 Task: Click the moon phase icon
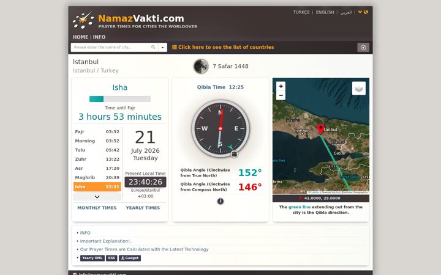pyautogui.click(x=201, y=67)
